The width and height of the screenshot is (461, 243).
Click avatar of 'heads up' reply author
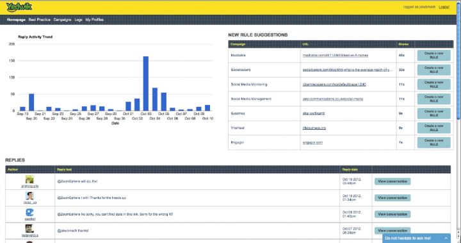(29, 196)
